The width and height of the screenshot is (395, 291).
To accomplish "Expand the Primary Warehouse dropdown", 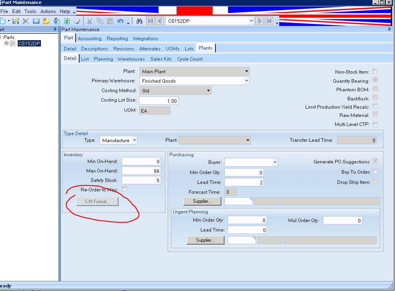I will (246, 81).
